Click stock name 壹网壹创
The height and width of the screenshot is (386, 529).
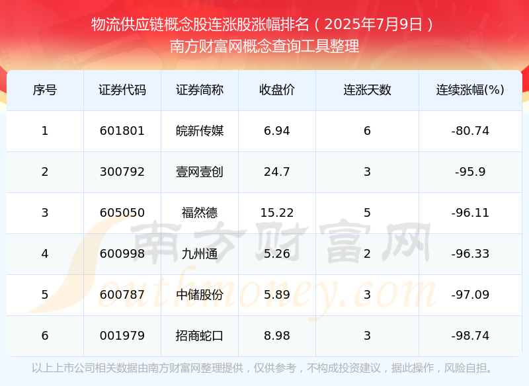[200, 172]
